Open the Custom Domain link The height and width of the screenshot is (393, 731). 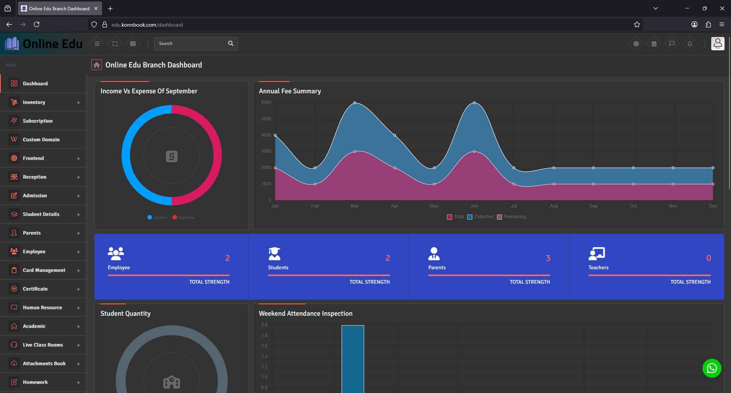(x=41, y=140)
